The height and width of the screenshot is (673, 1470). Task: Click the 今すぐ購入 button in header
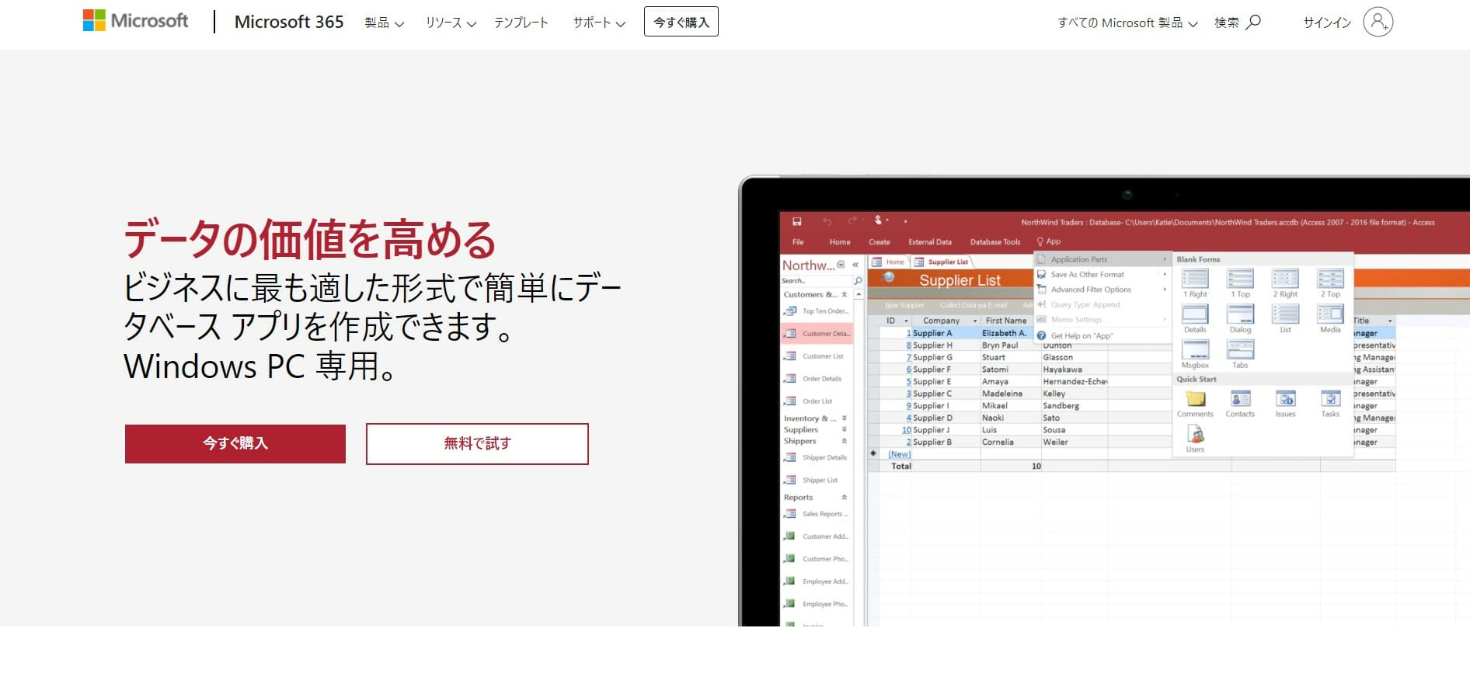(681, 22)
